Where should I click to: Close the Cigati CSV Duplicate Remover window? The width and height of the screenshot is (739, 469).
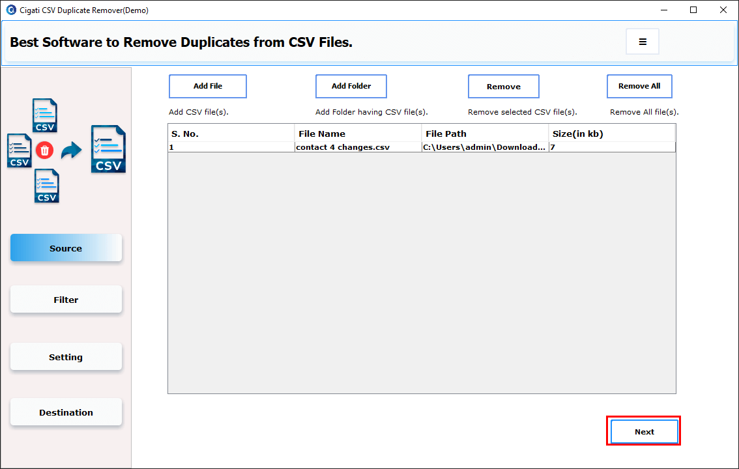click(723, 10)
